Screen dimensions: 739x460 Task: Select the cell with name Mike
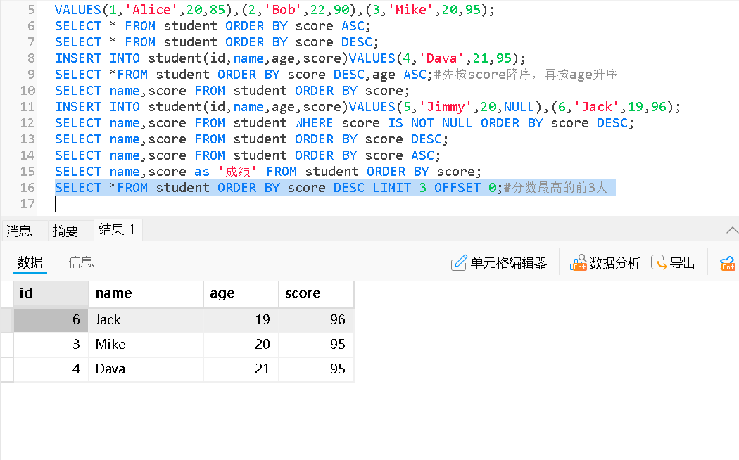coord(146,344)
